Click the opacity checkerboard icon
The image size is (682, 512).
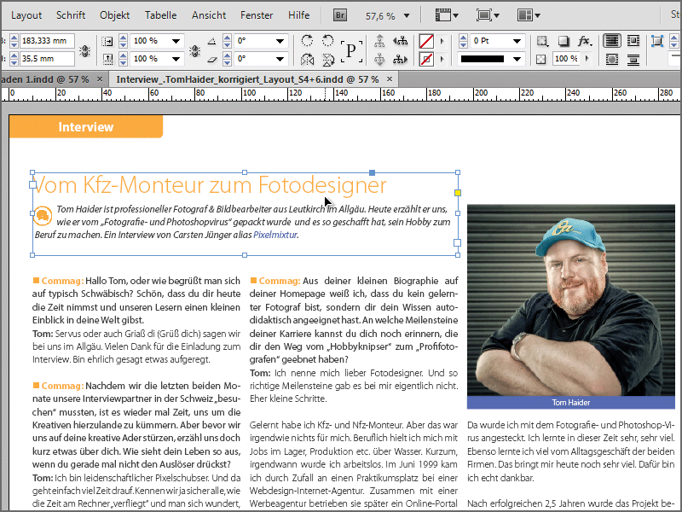click(541, 59)
